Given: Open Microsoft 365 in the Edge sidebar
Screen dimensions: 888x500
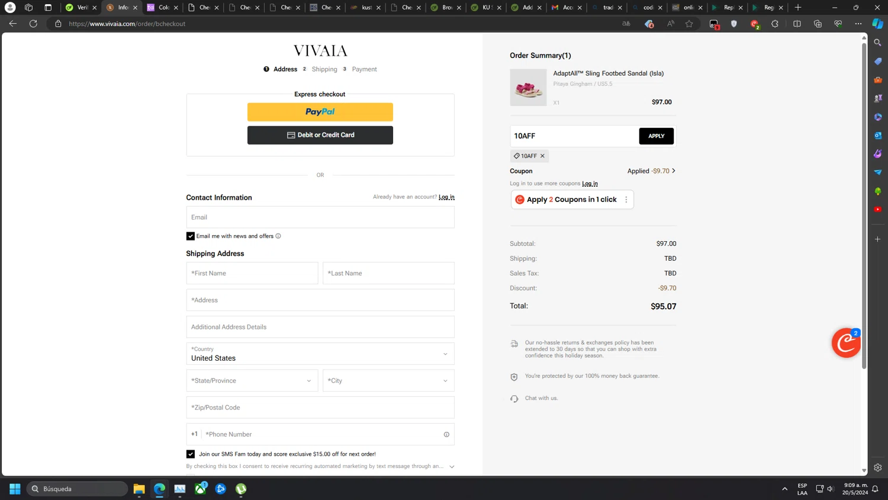Looking at the screenshot, I should click(x=878, y=117).
